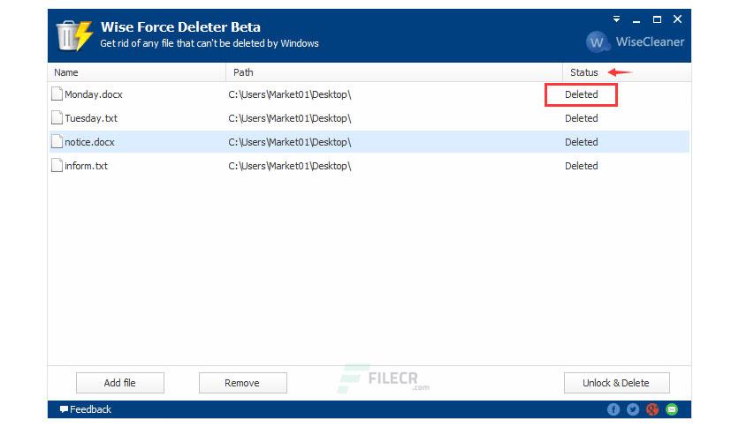Click the WiseCleaner logo
The width and height of the screenshot is (739, 427).
tap(635, 41)
